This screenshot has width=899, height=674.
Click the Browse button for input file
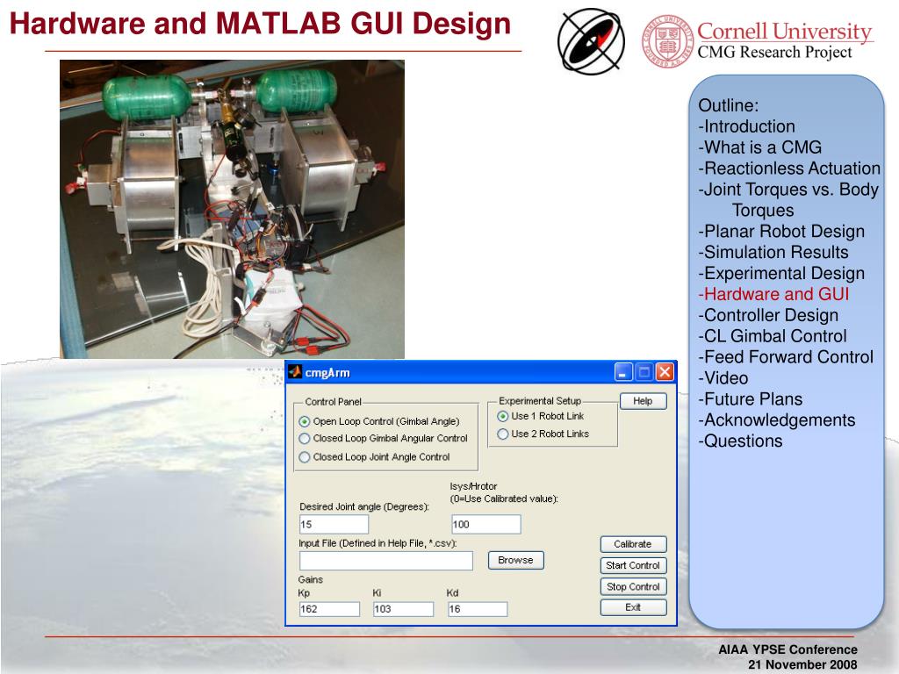pyautogui.click(x=515, y=560)
